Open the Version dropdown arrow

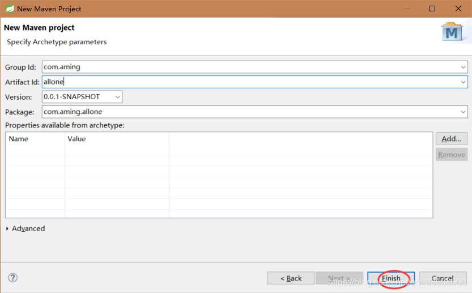118,97
